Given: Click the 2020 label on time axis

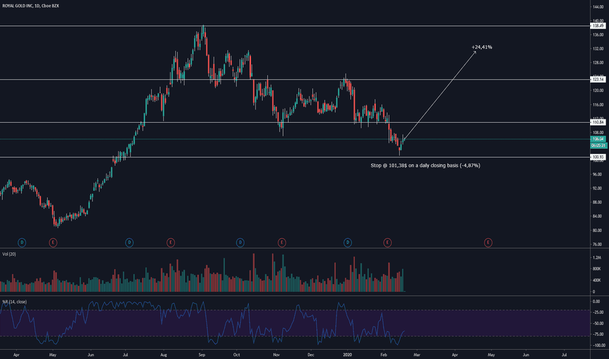Looking at the screenshot, I should pyautogui.click(x=348, y=354).
